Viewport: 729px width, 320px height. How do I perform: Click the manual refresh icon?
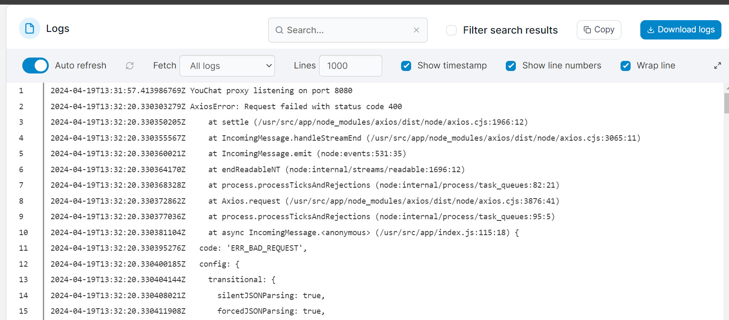129,66
